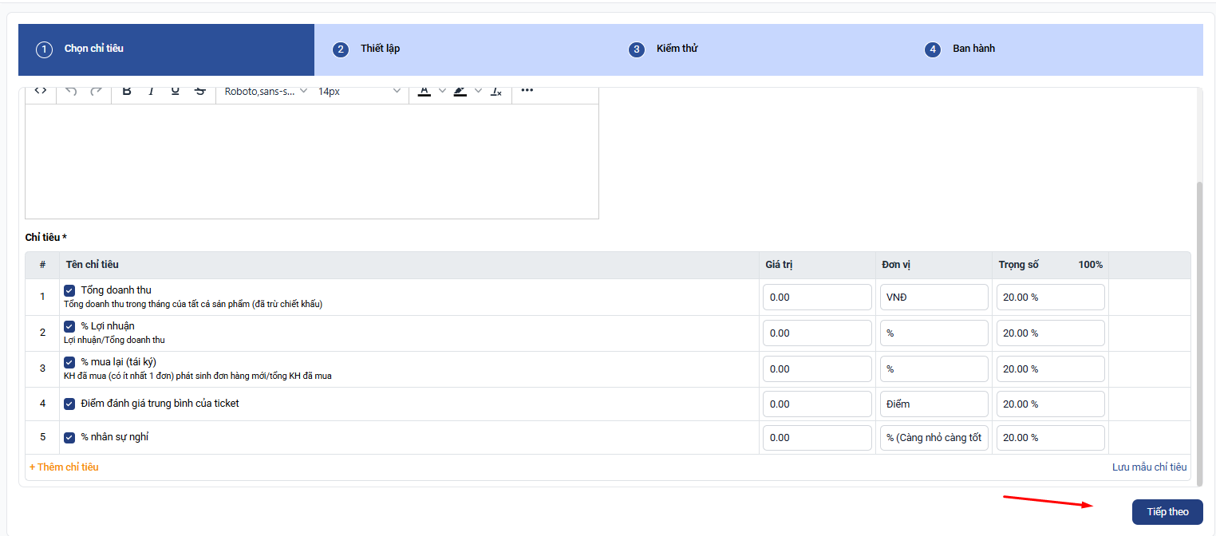Expand the text color picker arrow
The width and height of the screenshot is (1216, 536).
point(443,91)
